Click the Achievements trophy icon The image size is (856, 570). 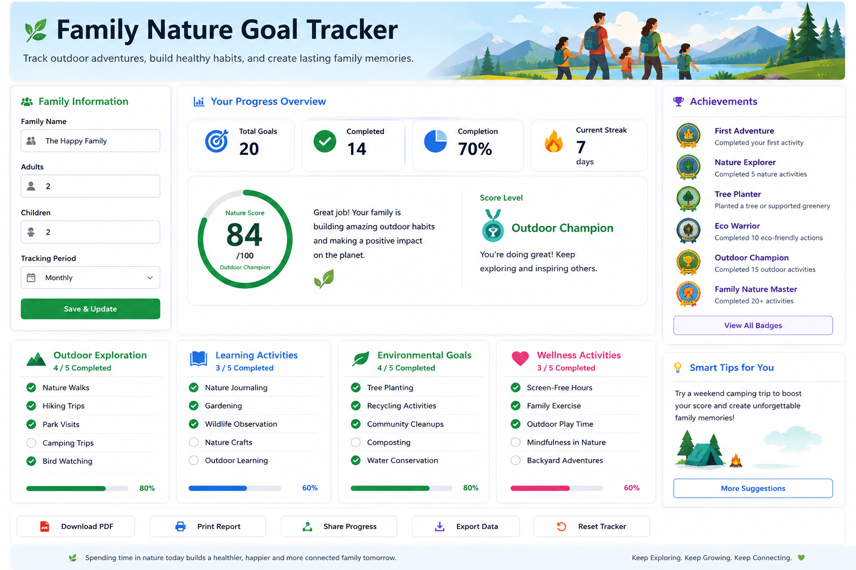[678, 102]
